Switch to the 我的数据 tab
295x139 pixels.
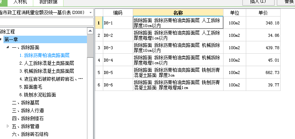point(48,3)
